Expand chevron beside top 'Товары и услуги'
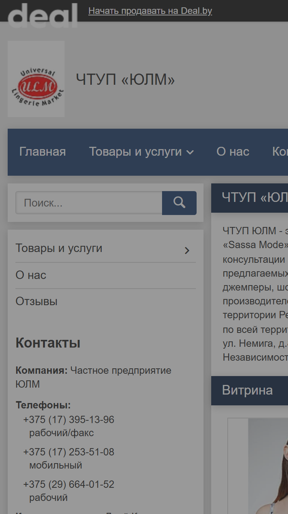The image size is (288, 514). 190,153
